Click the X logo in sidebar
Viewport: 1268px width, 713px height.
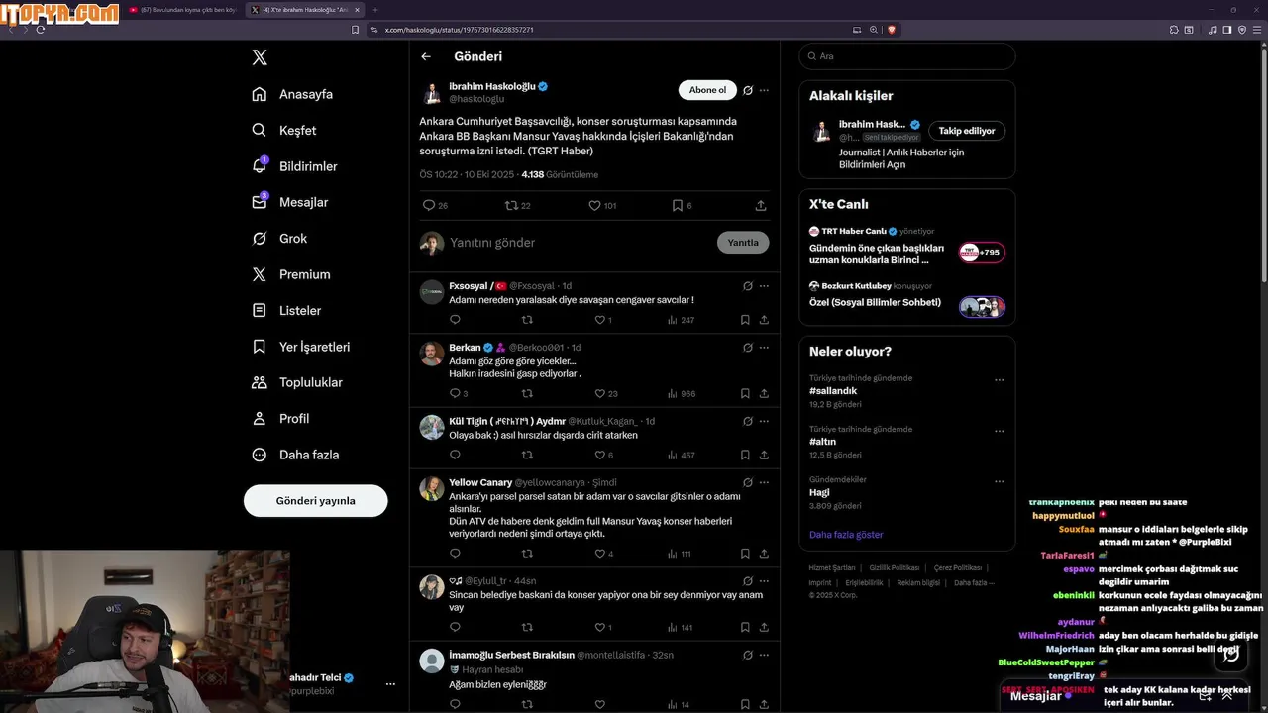[x=260, y=57]
